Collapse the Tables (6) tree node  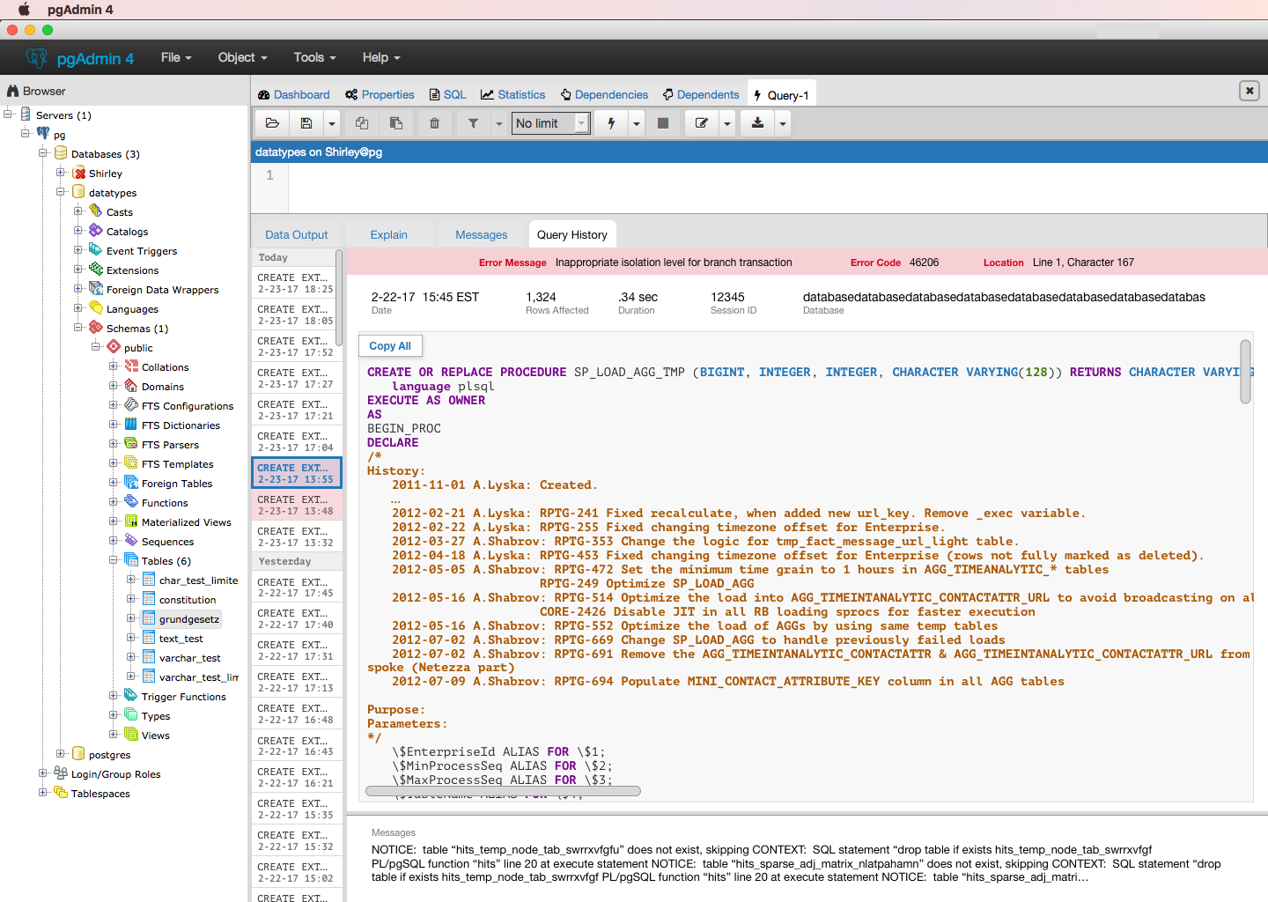pyautogui.click(x=114, y=560)
